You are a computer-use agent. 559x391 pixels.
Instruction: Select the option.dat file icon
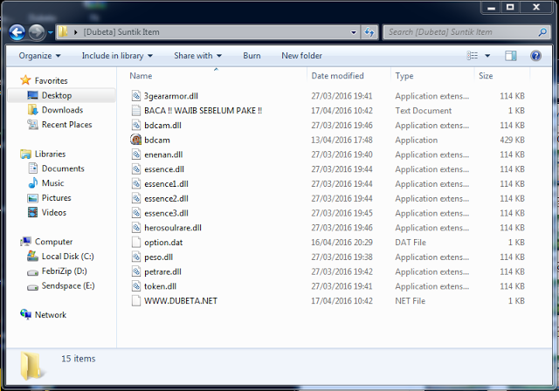pyautogui.click(x=136, y=242)
